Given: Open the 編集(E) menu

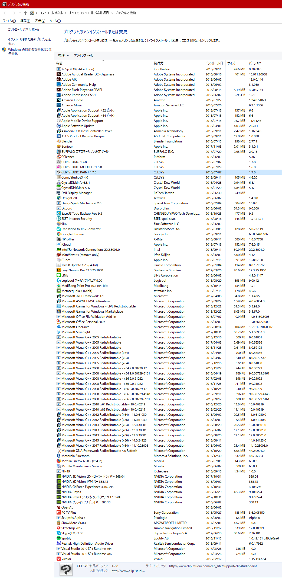Looking at the screenshot, I should pos(25,21).
